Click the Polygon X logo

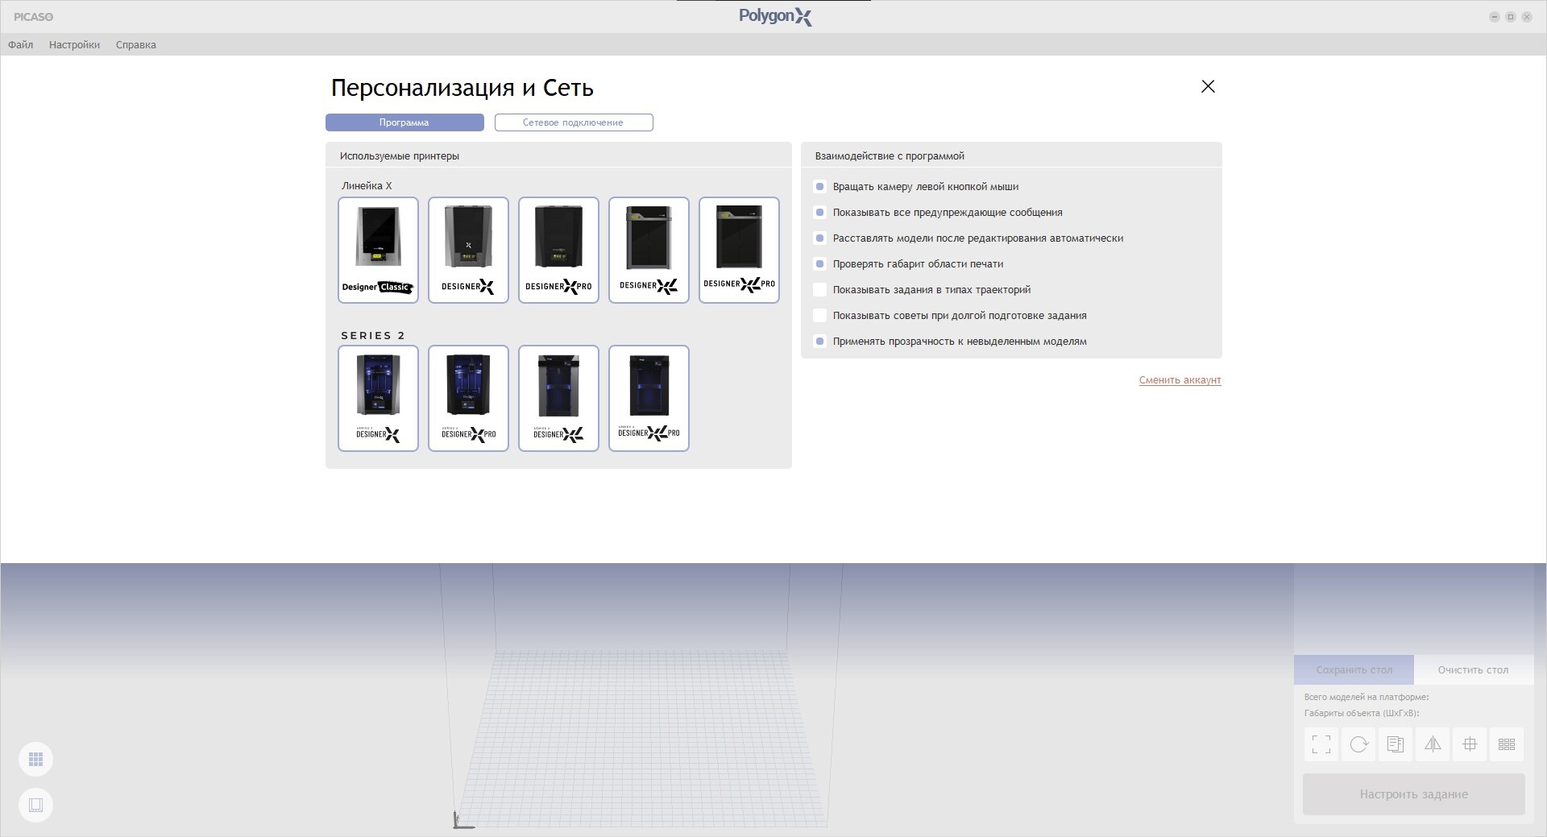(775, 16)
